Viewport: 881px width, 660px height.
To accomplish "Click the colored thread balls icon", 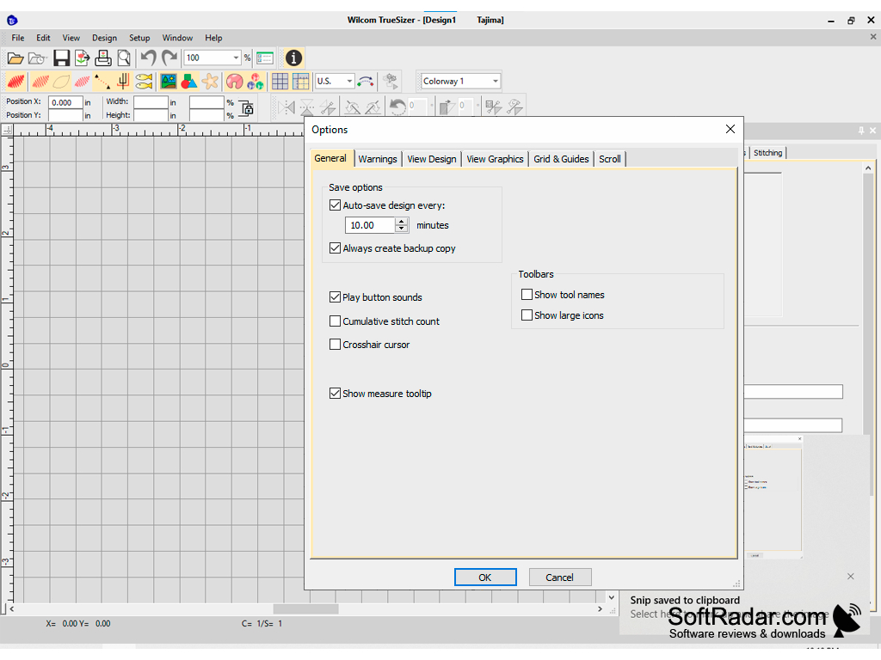I will click(256, 82).
